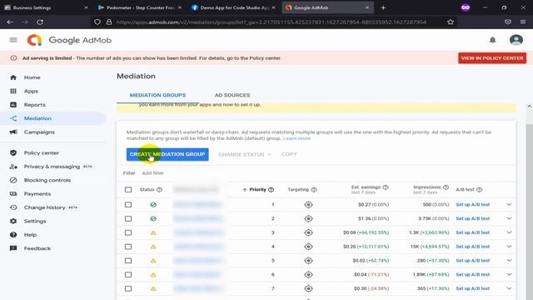Click the browser back arrow

click(x=10, y=22)
